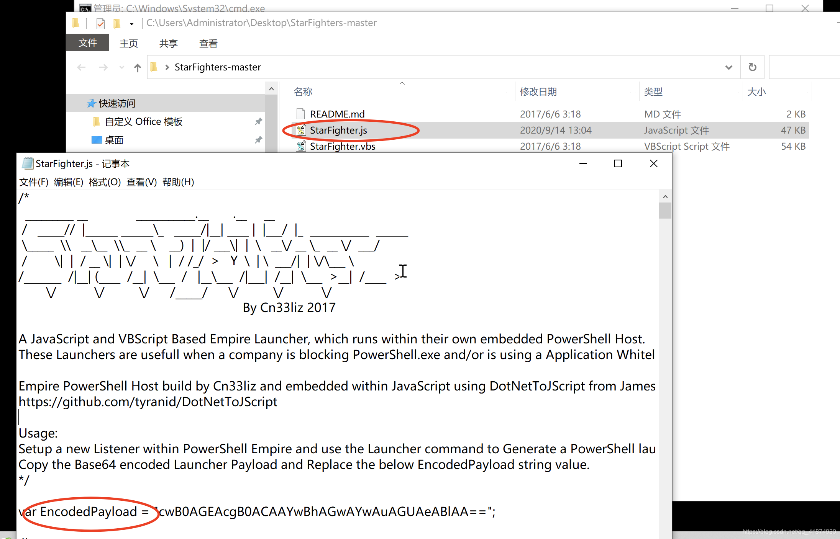
Task: Open Notepad 文件(F) menu
Action: point(34,182)
